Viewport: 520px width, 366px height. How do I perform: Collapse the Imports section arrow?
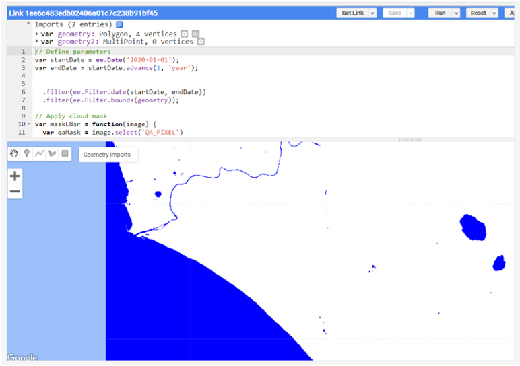(x=29, y=24)
